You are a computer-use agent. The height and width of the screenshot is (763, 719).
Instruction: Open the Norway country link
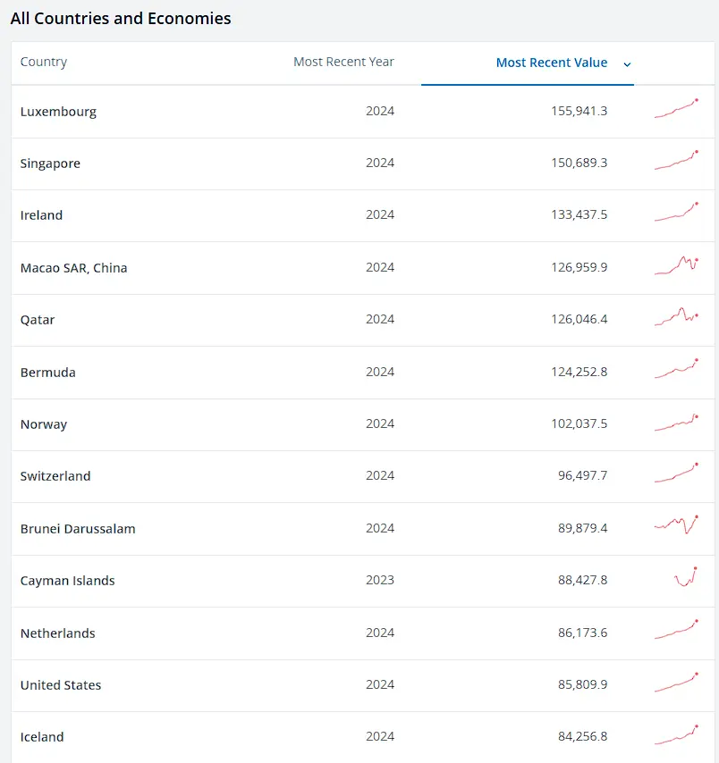[x=43, y=424]
